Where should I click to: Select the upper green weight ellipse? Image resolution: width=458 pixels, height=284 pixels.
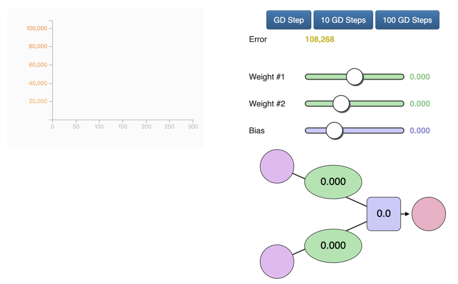(333, 182)
